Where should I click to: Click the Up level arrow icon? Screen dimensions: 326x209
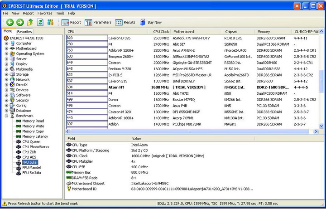pos(30,22)
